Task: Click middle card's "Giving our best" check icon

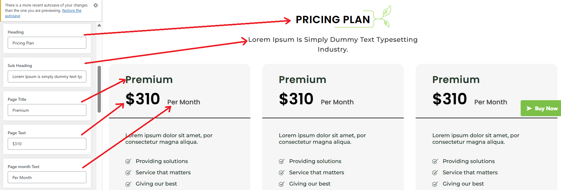Action: 282,184
